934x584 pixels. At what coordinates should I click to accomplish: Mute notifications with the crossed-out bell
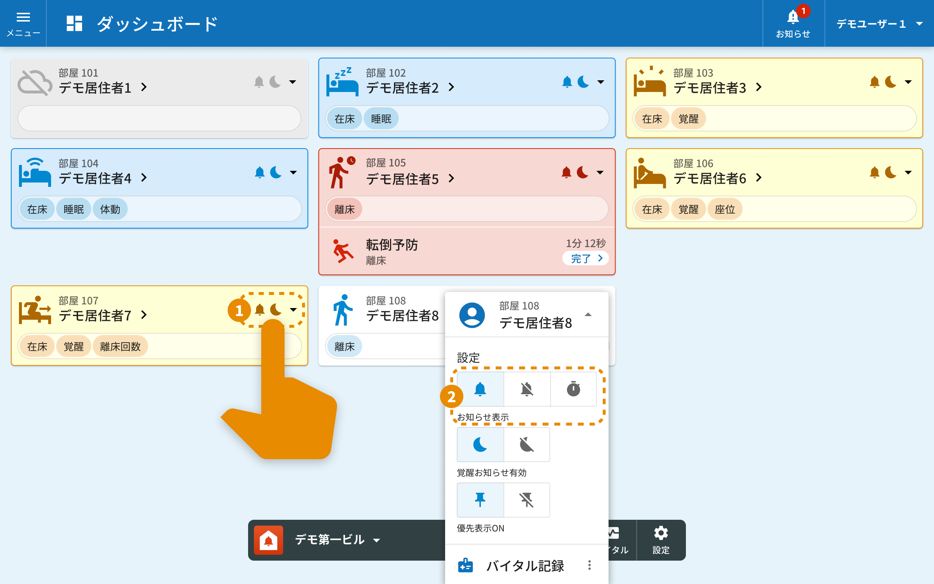coord(527,389)
